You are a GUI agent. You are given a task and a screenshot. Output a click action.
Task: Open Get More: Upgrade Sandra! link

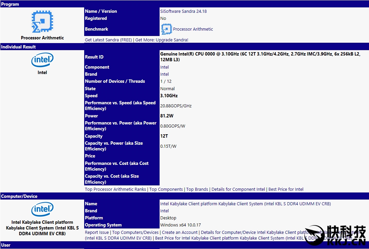(162, 40)
